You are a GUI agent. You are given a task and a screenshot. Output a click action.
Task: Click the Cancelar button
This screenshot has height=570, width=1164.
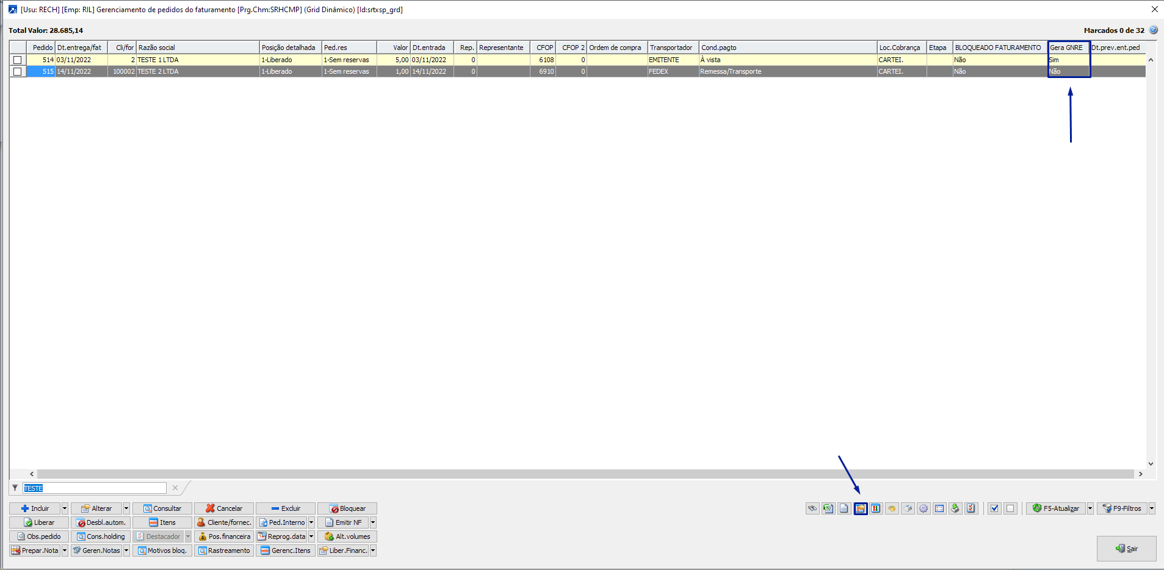coord(224,508)
